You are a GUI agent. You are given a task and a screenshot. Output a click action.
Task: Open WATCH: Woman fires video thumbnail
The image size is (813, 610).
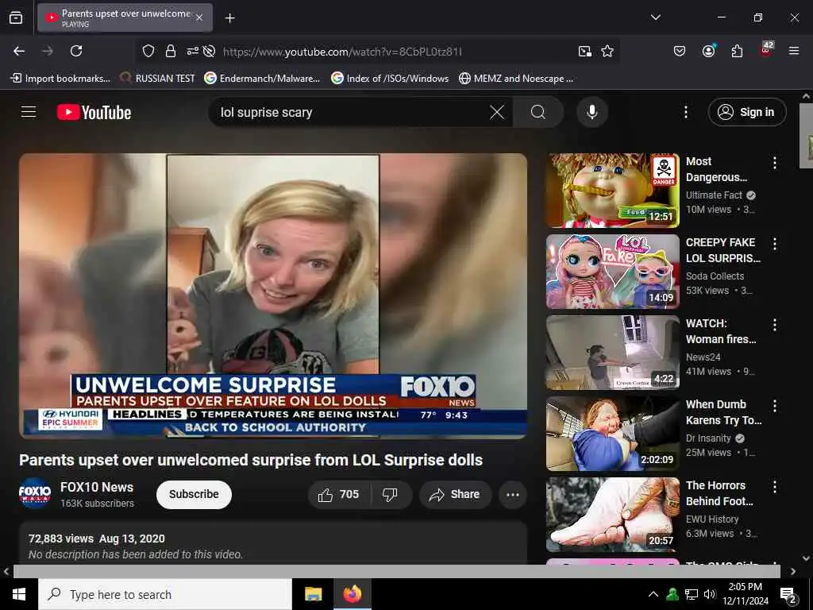pyautogui.click(x=613, y=352)
